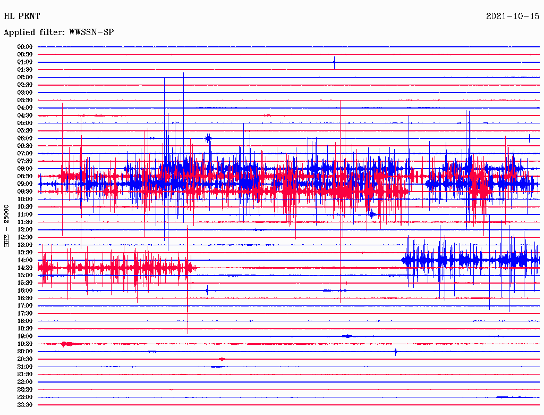544x415 pixels.
Task: Click the blue spike on the 20:00 trace
Action: (396, 352)
